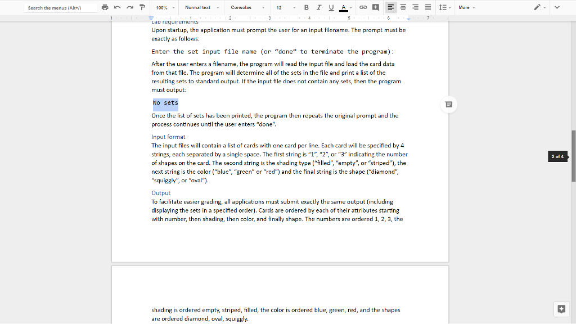
Task: Align text left
Action: click(x=391, y=7)
